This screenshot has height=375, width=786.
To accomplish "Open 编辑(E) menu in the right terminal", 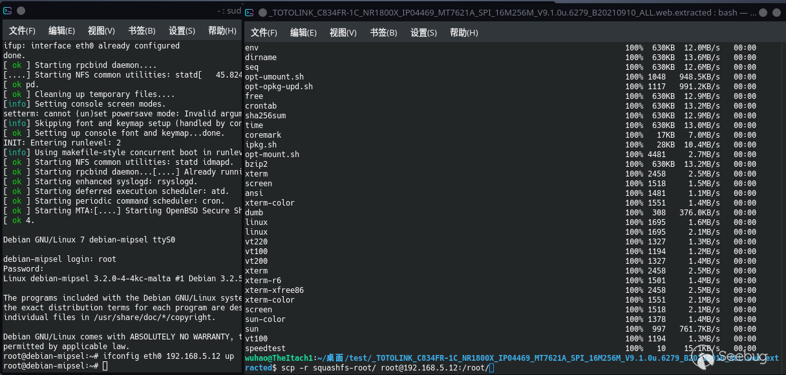I will click(303, 33).
